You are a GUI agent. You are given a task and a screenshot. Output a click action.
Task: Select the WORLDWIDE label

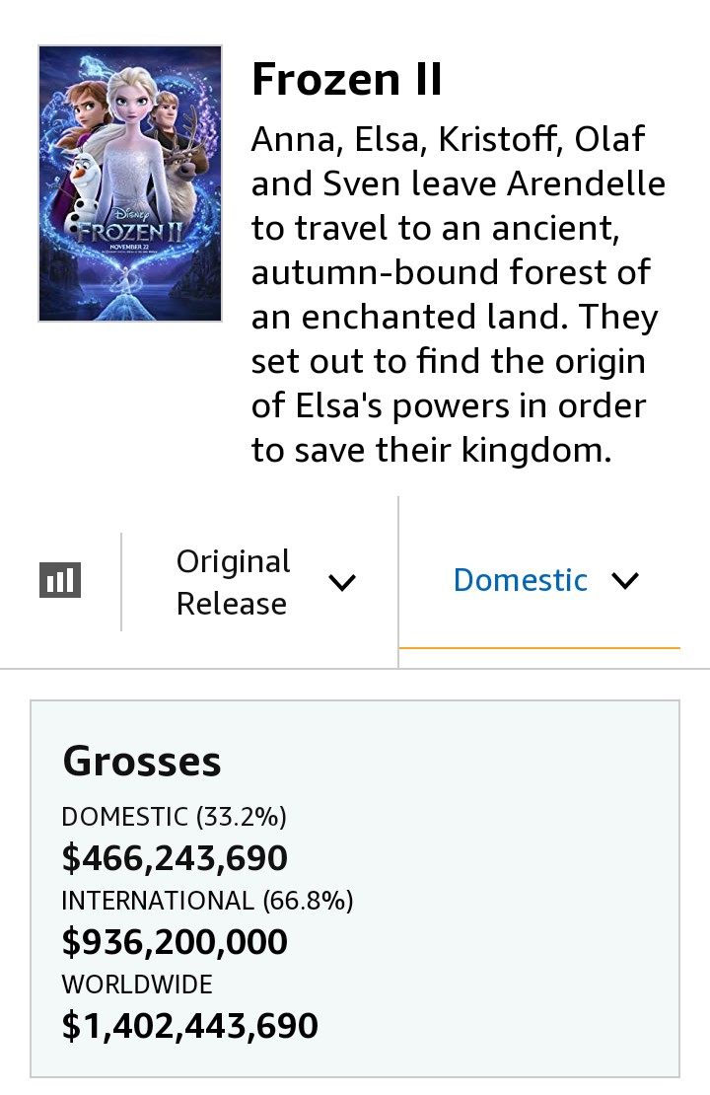pos(137,984)
